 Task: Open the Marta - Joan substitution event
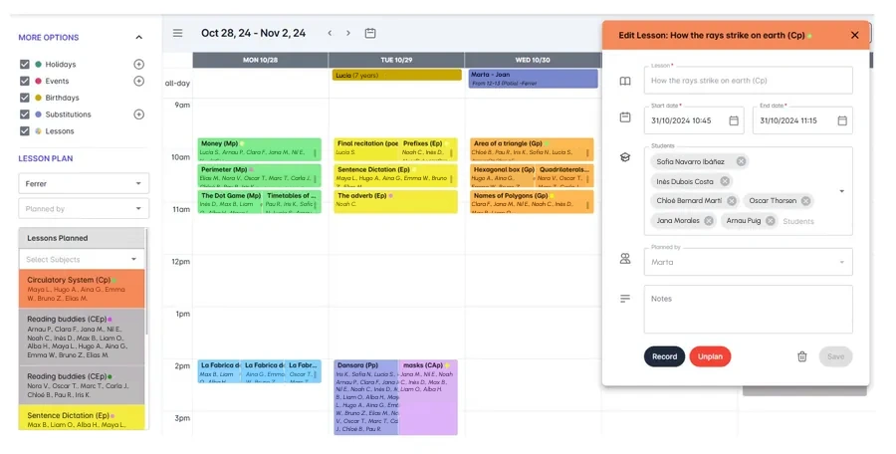coord(534,79)
